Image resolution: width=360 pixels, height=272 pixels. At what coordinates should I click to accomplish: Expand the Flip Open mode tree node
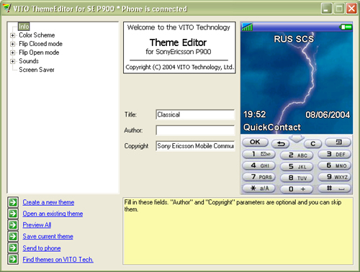tap(12, 53)
